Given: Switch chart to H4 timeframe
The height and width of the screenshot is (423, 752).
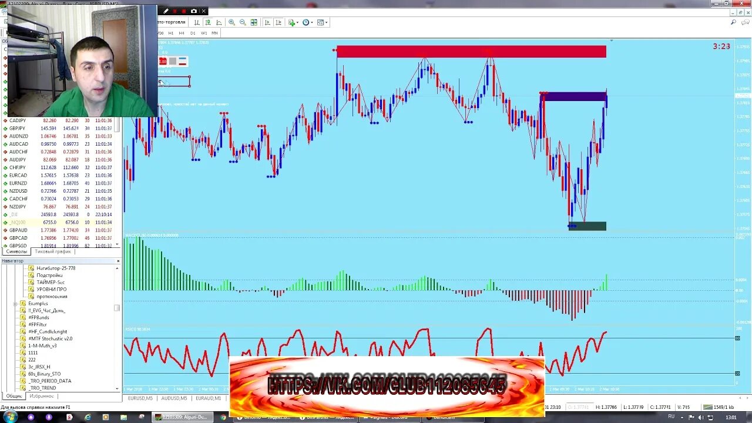Looking at the screenshot, I should [x=182, y=33].
